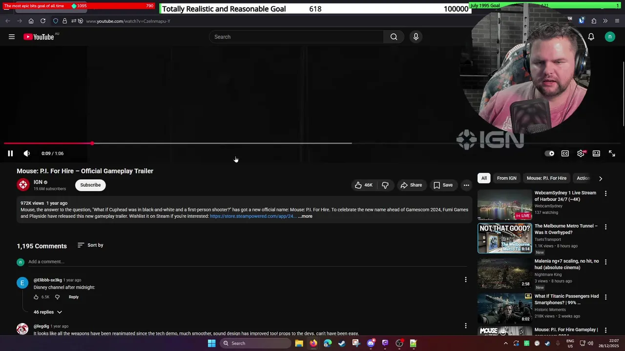Image resolution: width=625 pixels, height=351 pixels.
Task: Open the YouTube hamburger guide menu
Action: click(12, 37)
